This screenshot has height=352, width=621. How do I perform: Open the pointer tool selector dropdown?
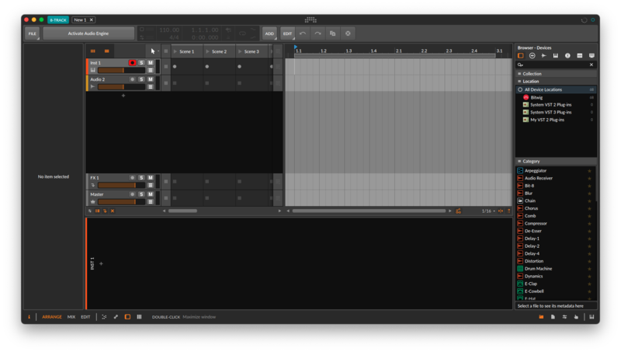tap(154, 51)
